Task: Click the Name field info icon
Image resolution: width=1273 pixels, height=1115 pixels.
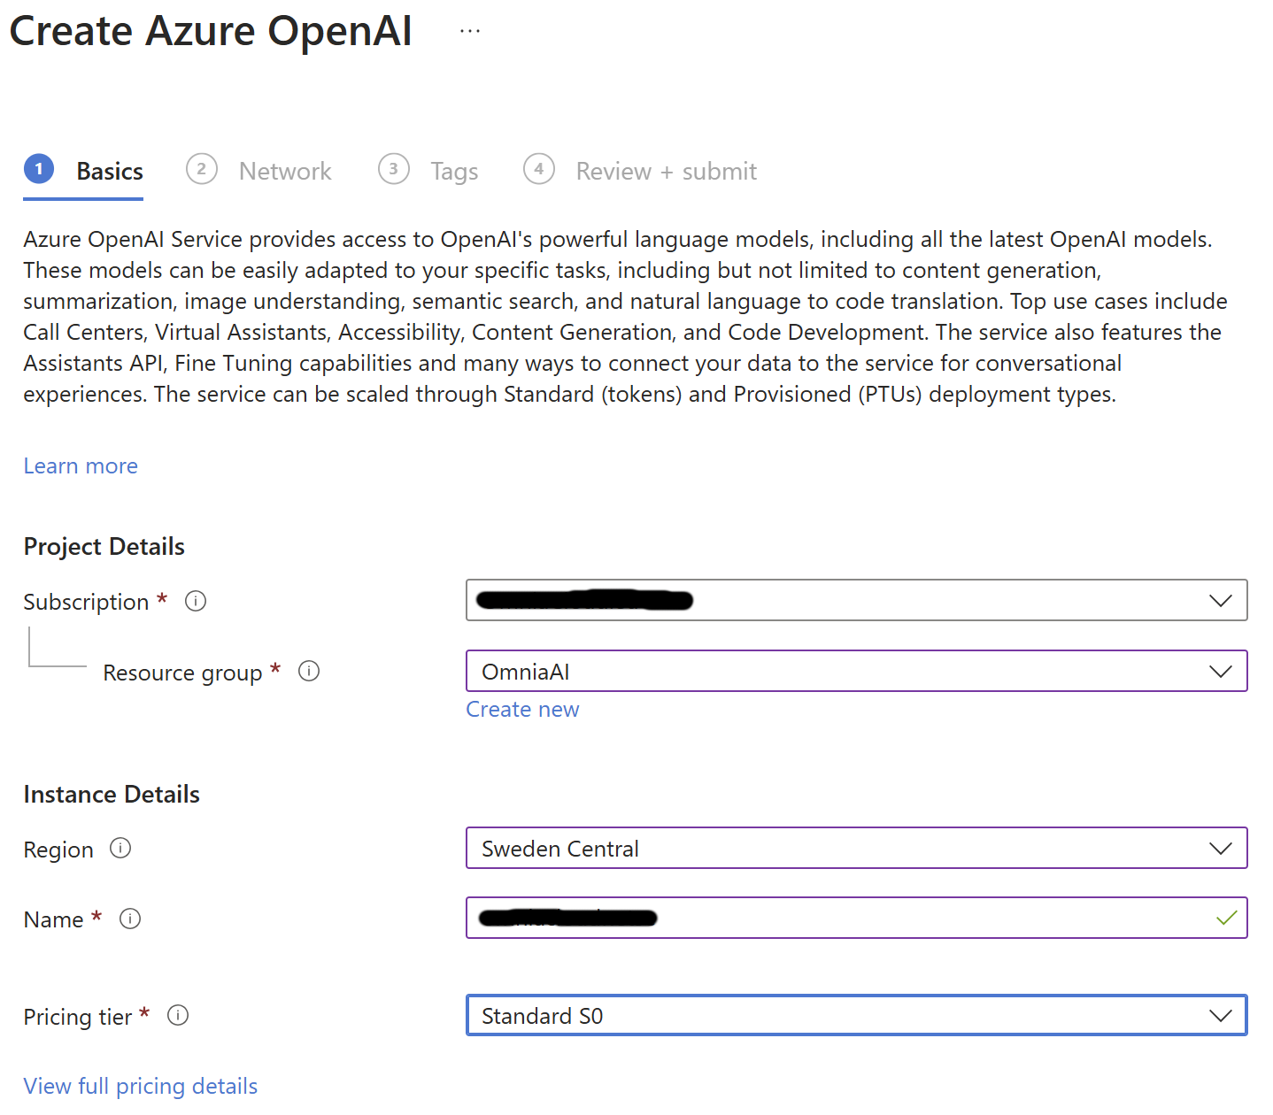Action: (130, 919)
